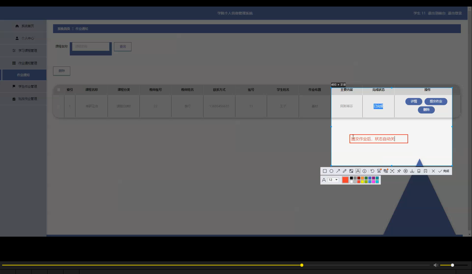Click the 教师姓名 column header
Image resolution: width=472 pixels, height=274 pixels.
tap(187, 90)
